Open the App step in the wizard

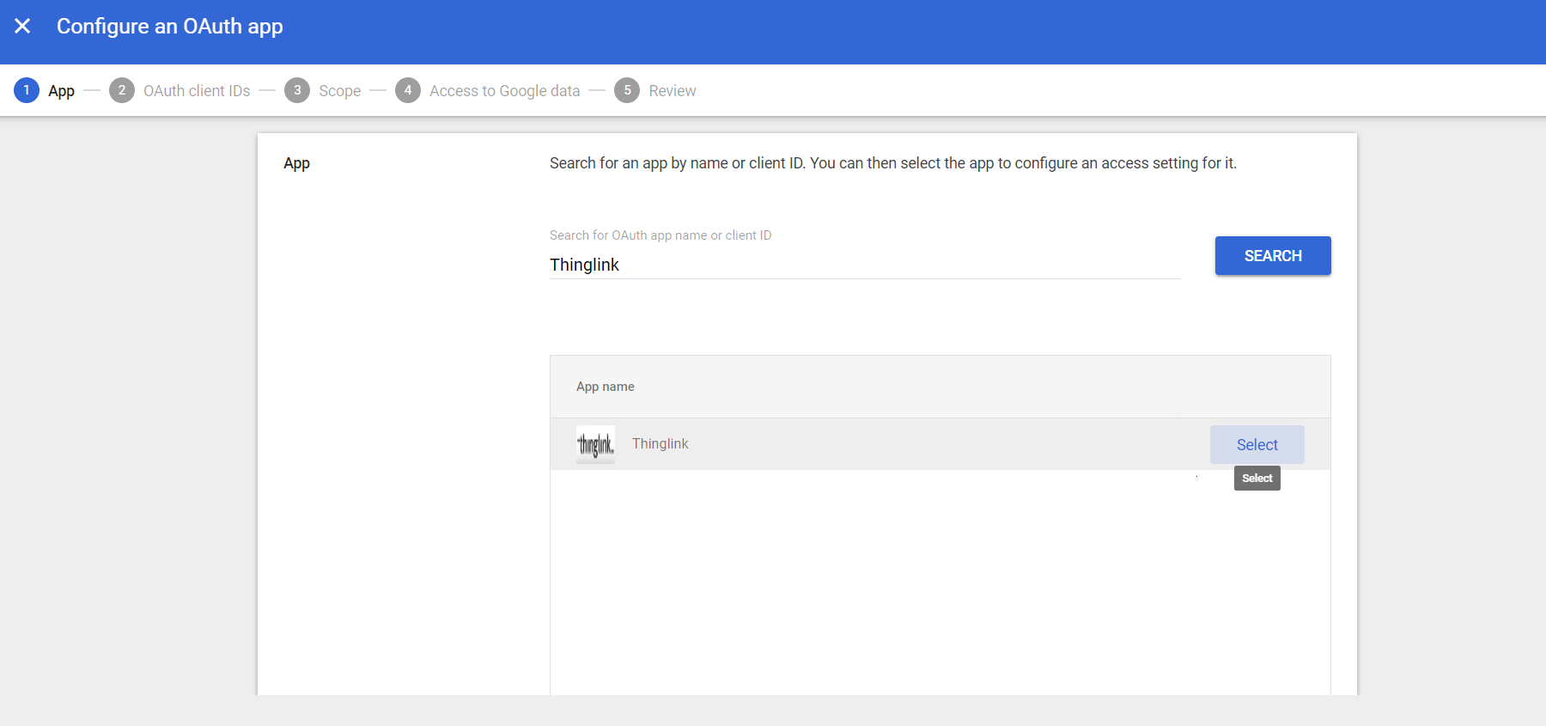(62, 90)
